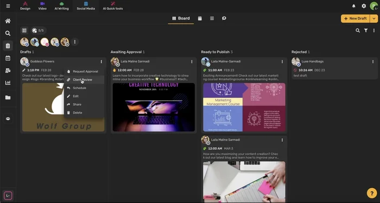Search posts with board magnifier icon
This screenshot has height=203, width=380.
357,30
